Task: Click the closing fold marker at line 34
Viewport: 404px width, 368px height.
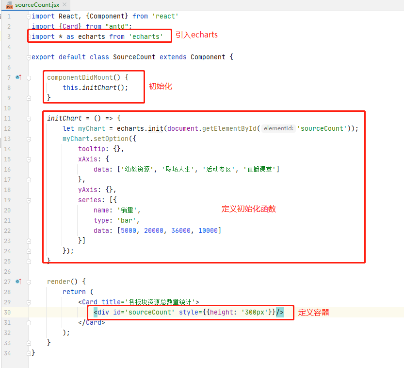Action: pos(29,353)
